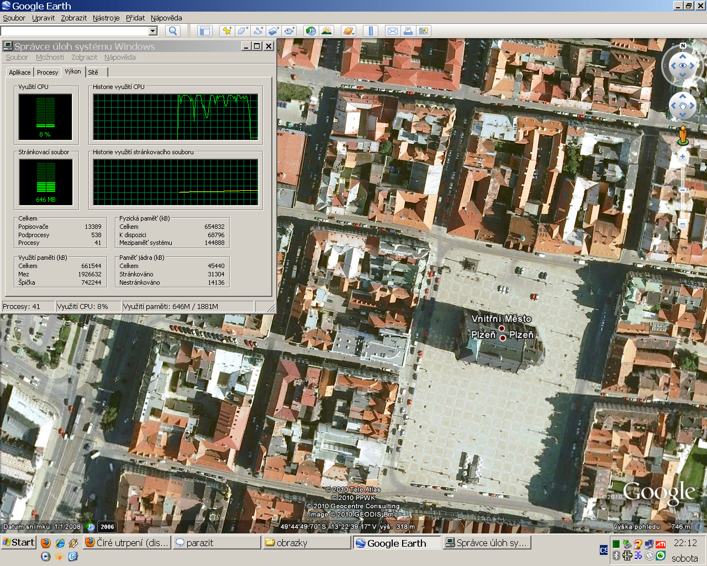Viewport: 707px width, 566px height.
Task: Click the CS language indicator in tray
Action: pyautogui.click(x=604, y=550)
